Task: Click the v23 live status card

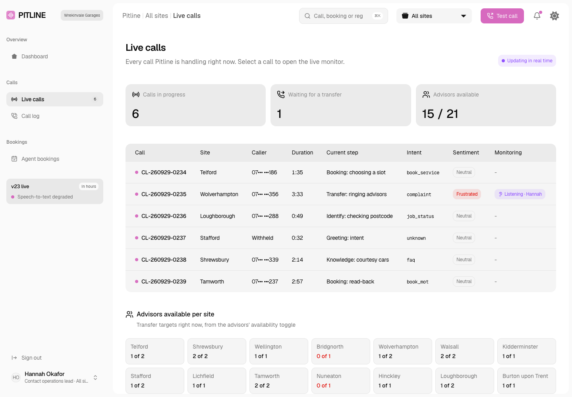Action: (55, 191)
